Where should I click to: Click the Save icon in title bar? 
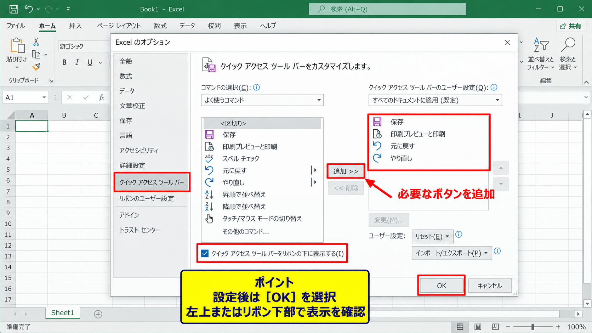click(x=14, y=9)
